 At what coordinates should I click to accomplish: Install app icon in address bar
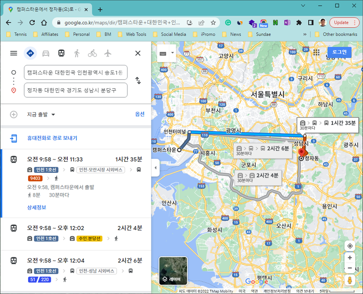(x=190, y=22)
